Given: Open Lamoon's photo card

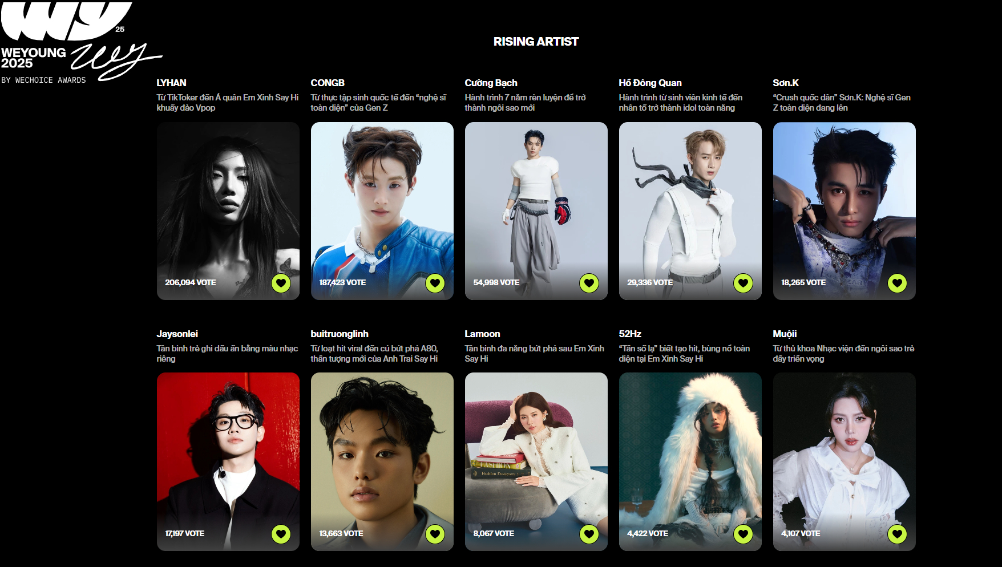Looking at the screenshot, I should point(536,461).
